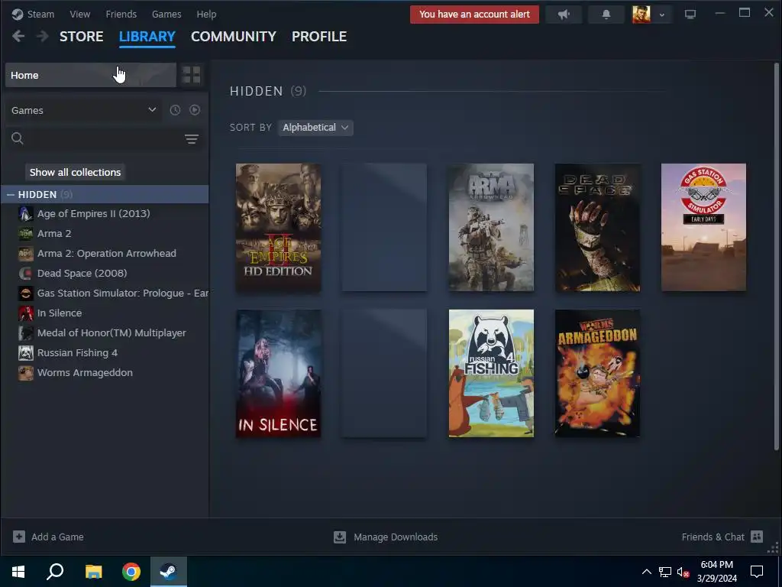The height and width of the screenshot is (587, 782).
Task: Open the Russian Fishing 4 cover
Action: coord(491,373)
